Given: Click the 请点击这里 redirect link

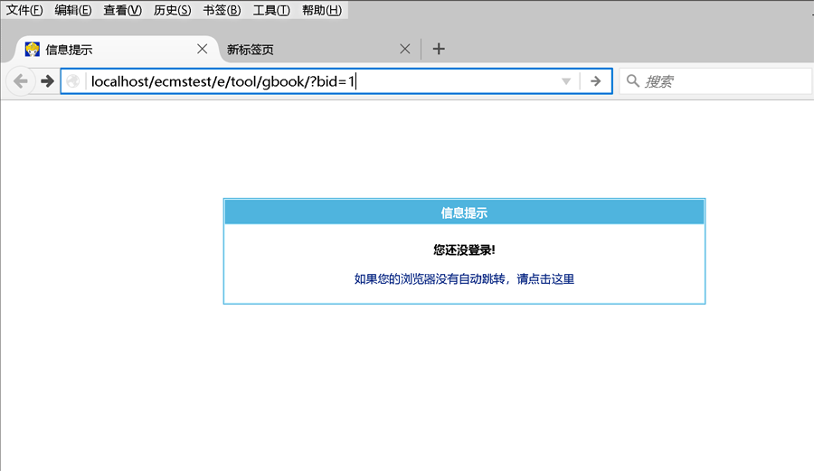Looking at the screenshot, I should coord(544,278).
